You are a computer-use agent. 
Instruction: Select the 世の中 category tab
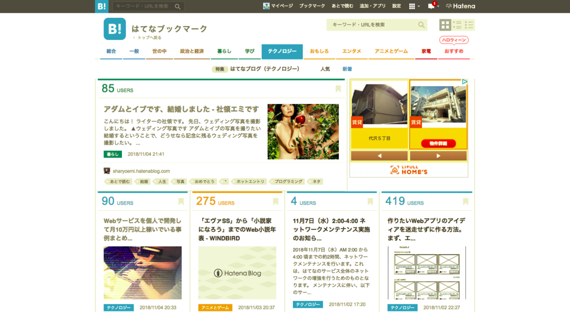[x=159, y=51]
